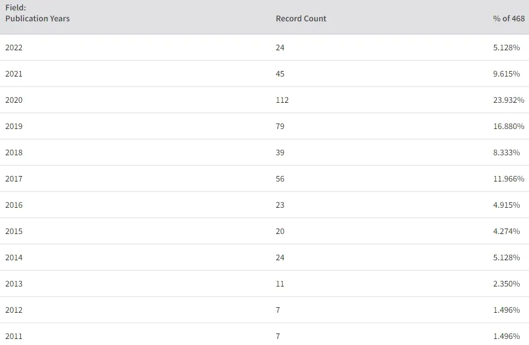Screen dimensions: 529x345
Task: Click the 2017 year cell
Action: click(14, 179)
